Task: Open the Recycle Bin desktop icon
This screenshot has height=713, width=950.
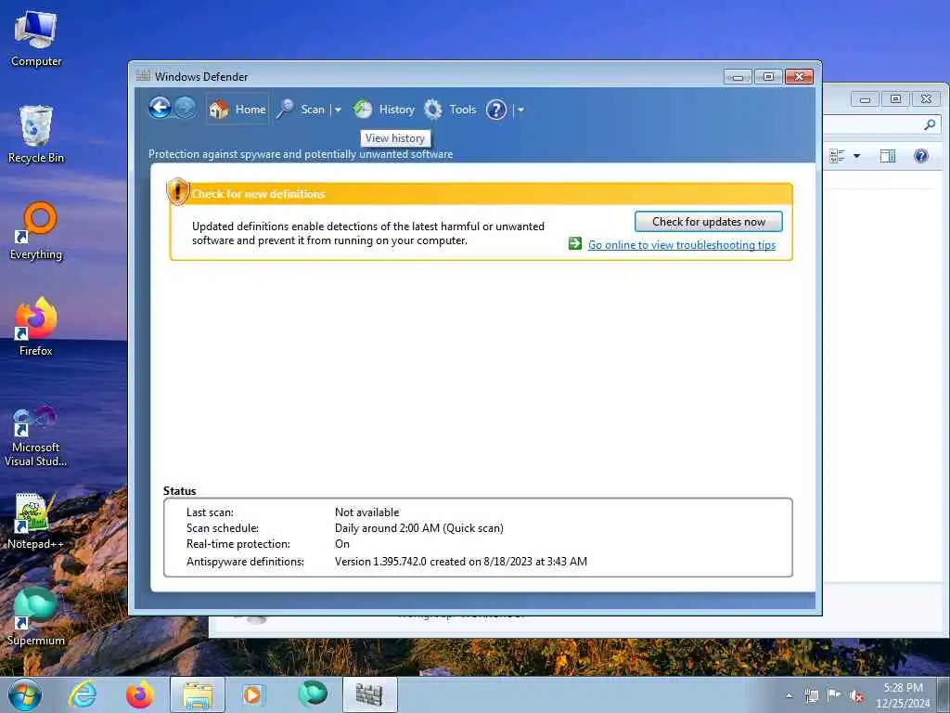Action: (36, 135)
